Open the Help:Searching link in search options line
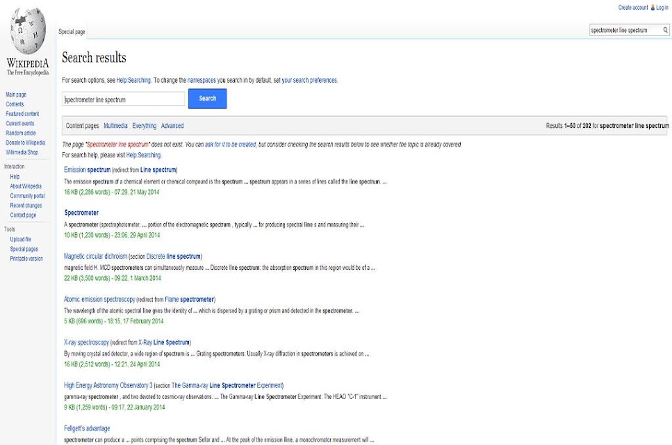The width and height of the screenshot is (672, 445). tap(133, 80)
